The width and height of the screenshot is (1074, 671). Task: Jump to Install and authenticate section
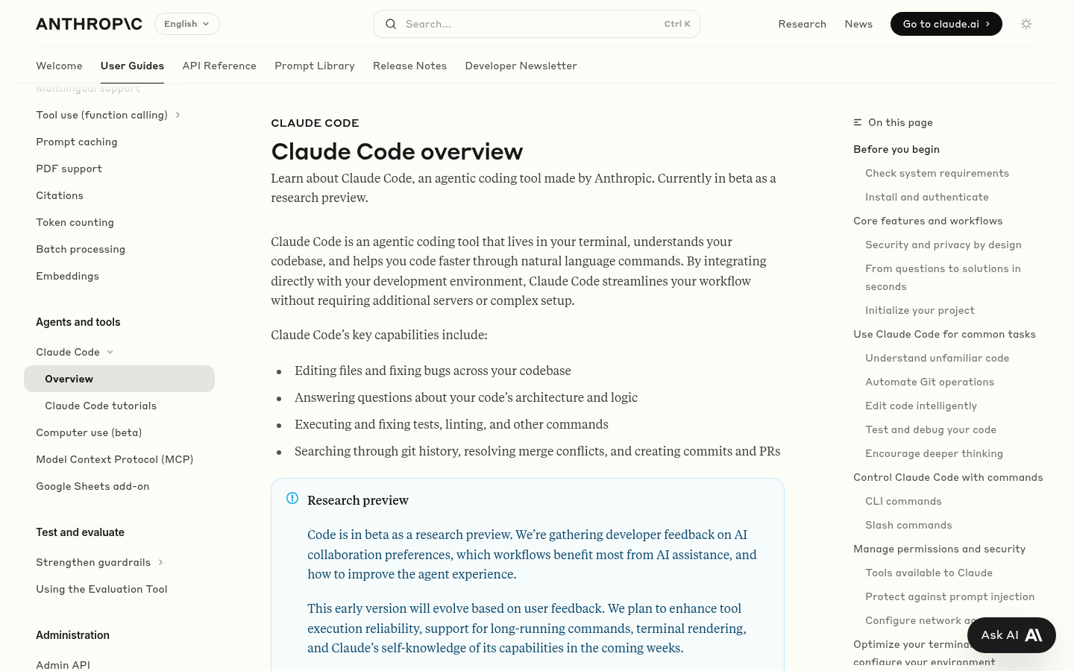[x=927, y=196]
